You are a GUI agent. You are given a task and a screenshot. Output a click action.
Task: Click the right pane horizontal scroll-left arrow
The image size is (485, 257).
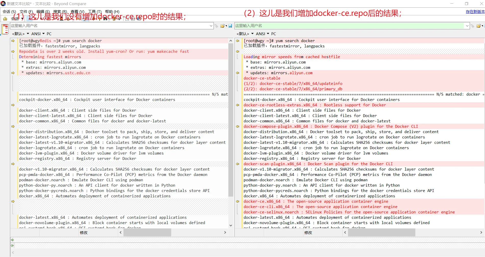[345, 233]
